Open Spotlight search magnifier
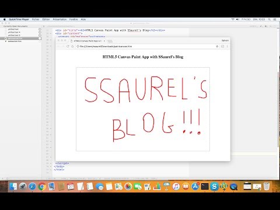This screenshot has height=210, width=280. (x=269, y=19)
